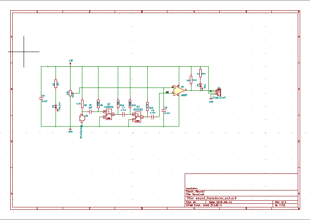The image size is (310, 220).
Task: Click the leftmost 0.1uF capacitor symbol
Action: [x=41, y=98]
